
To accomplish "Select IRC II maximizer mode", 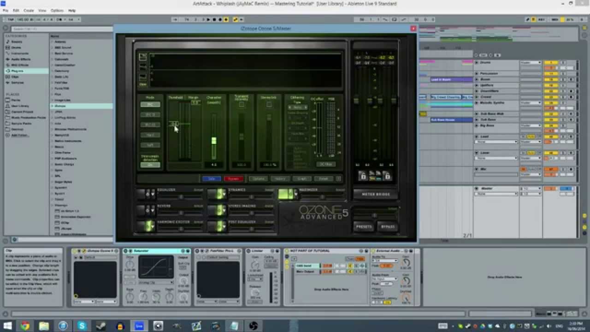I will coord(150,115).
